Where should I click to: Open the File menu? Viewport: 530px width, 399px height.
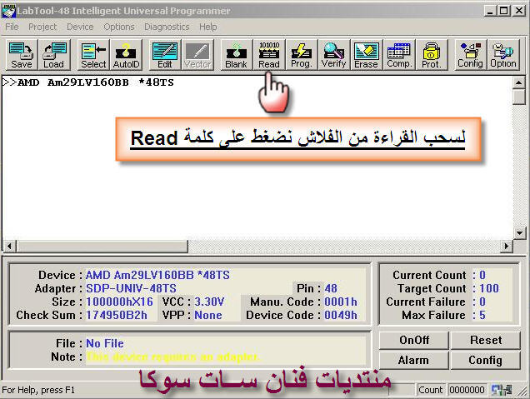[12, 27]
